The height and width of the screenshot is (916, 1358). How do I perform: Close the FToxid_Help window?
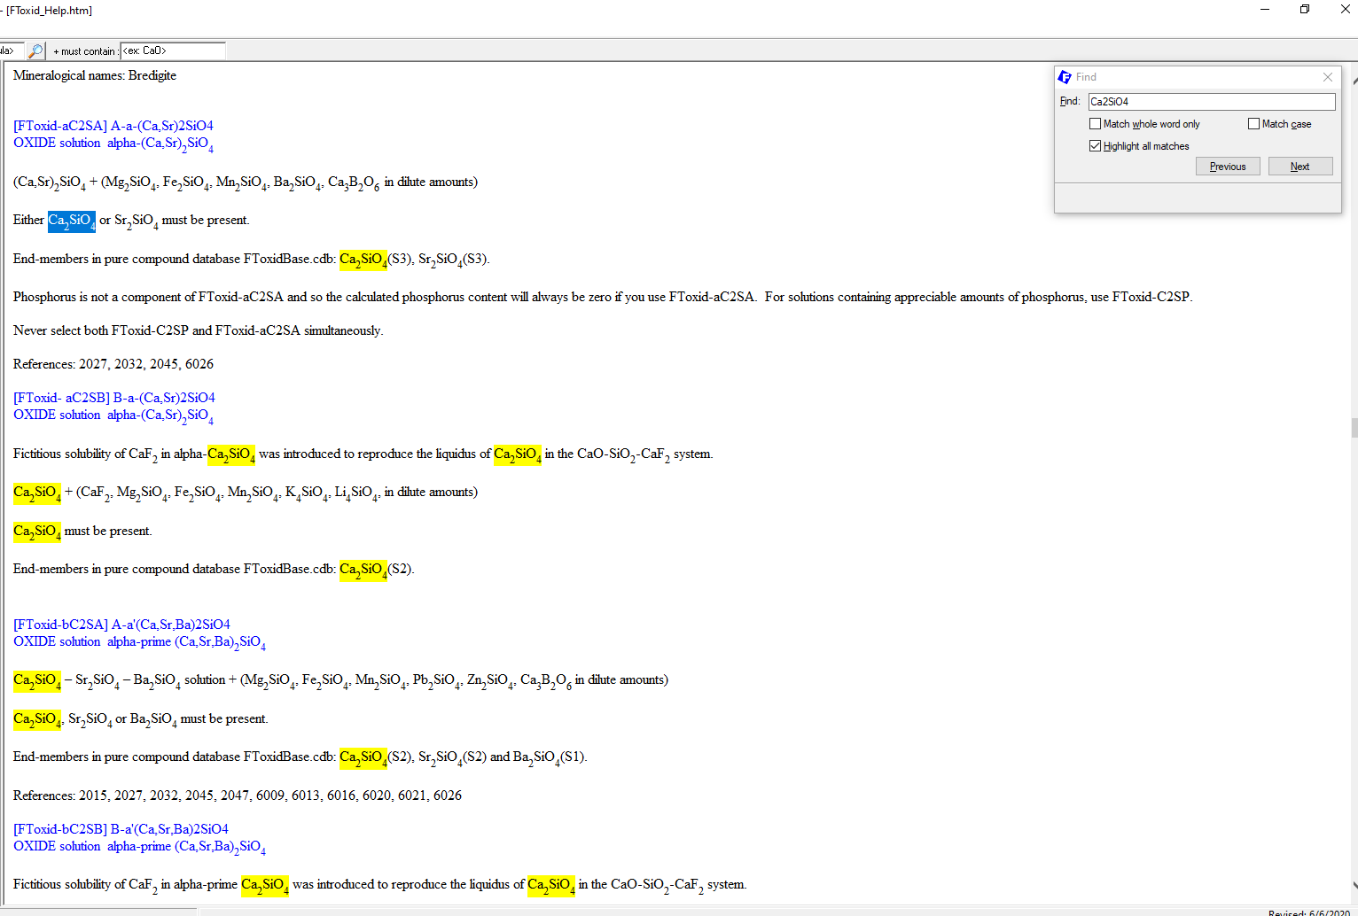point(1345,10)
